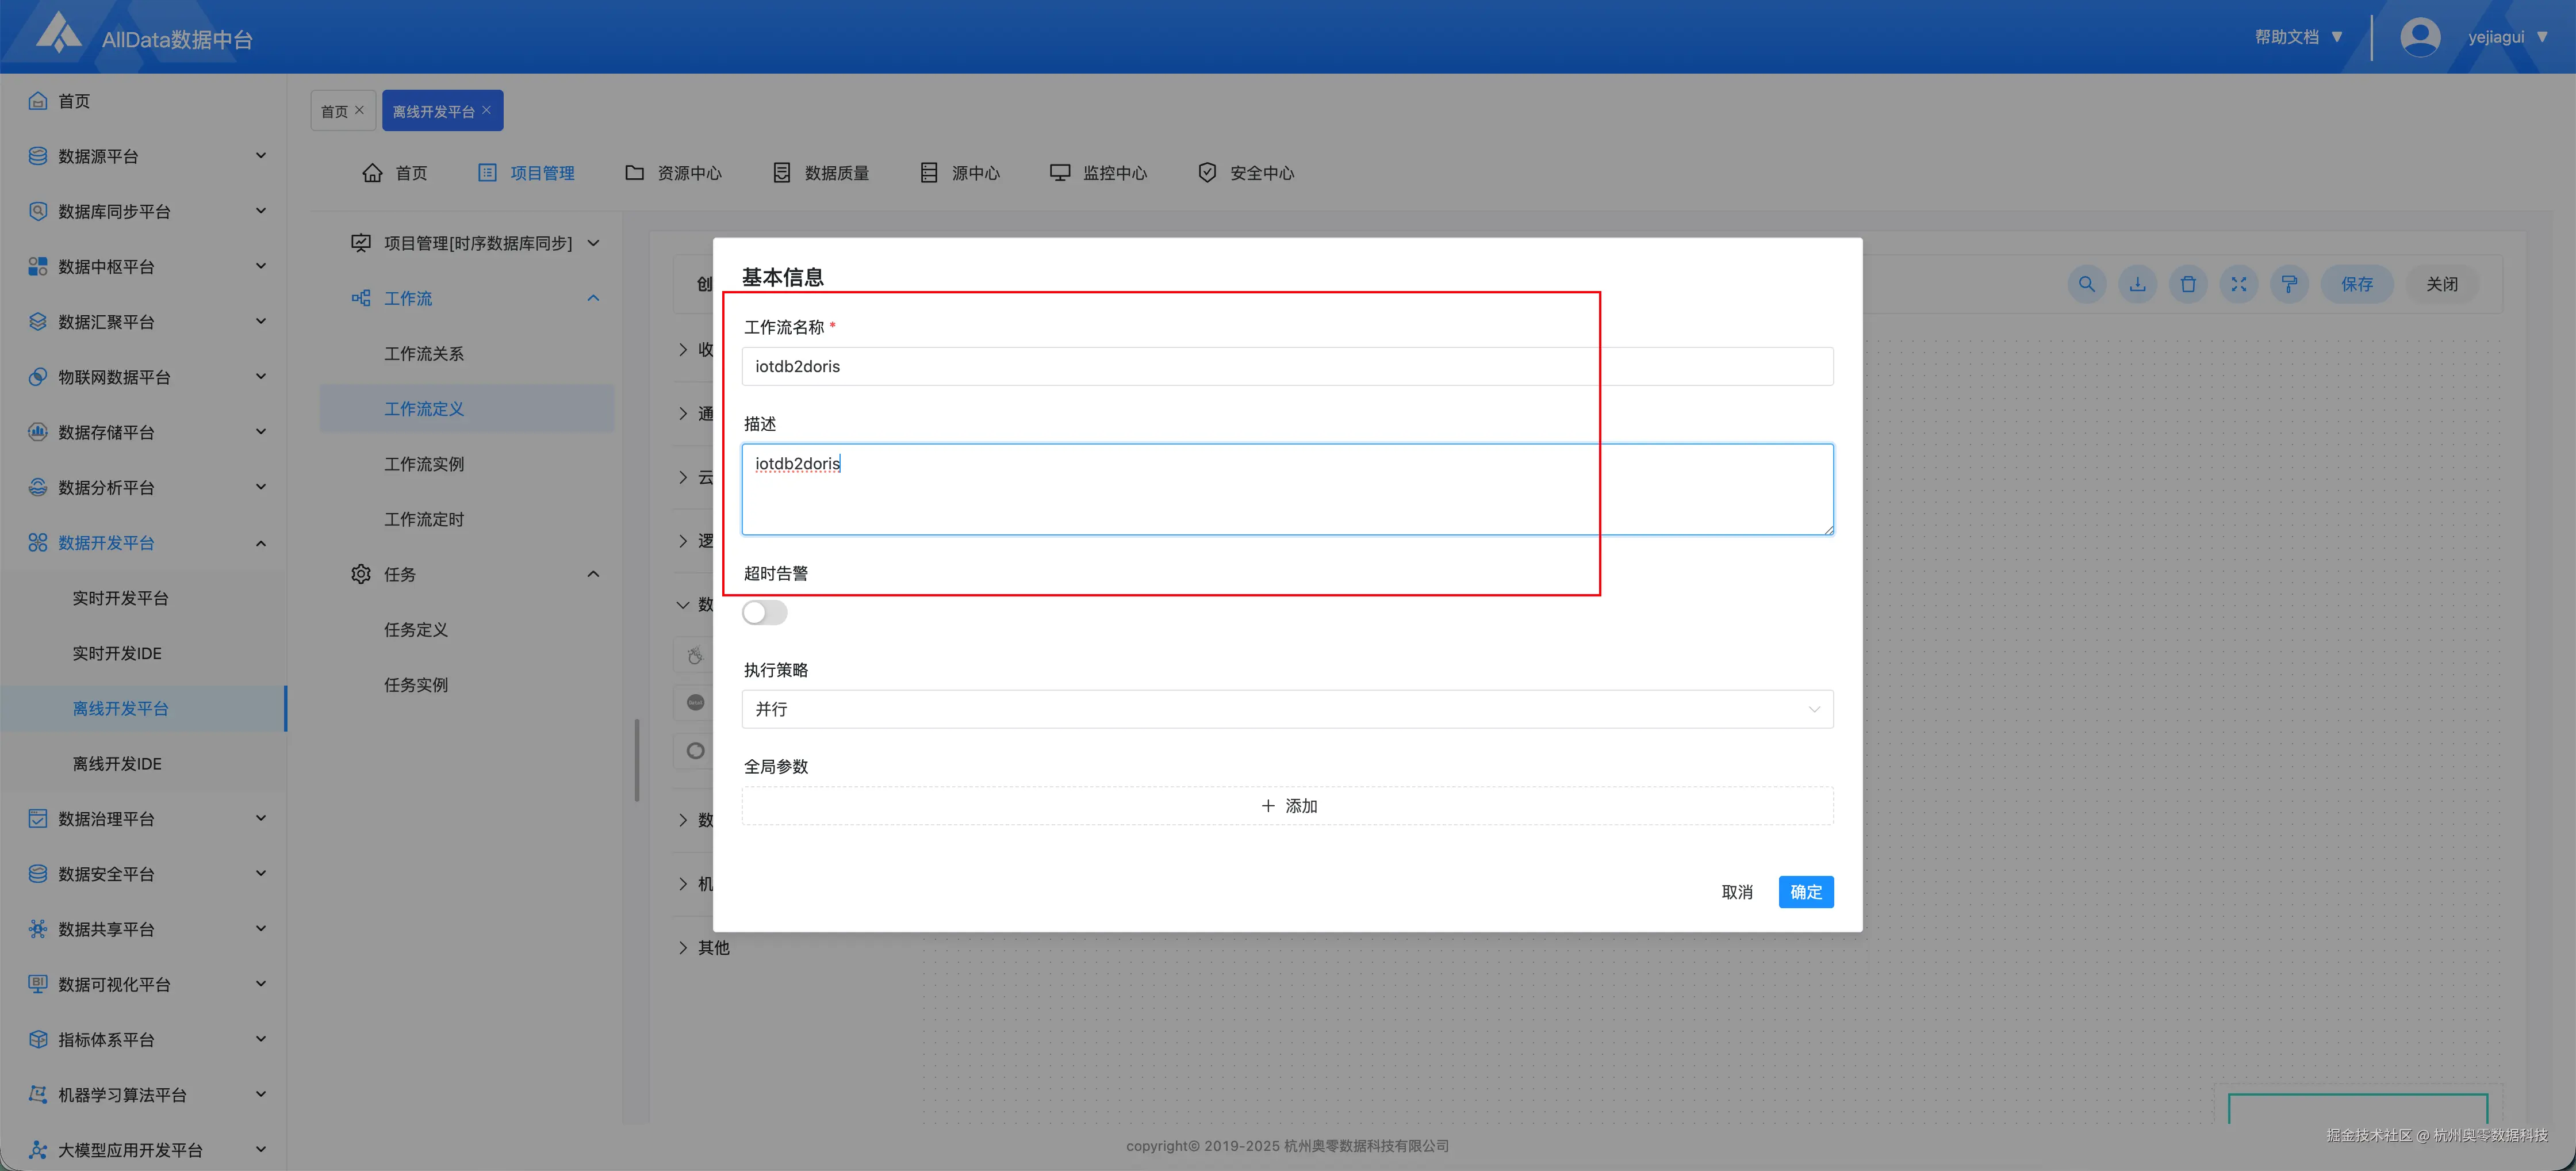Click the 确定 confirm button

[1805, 892]
